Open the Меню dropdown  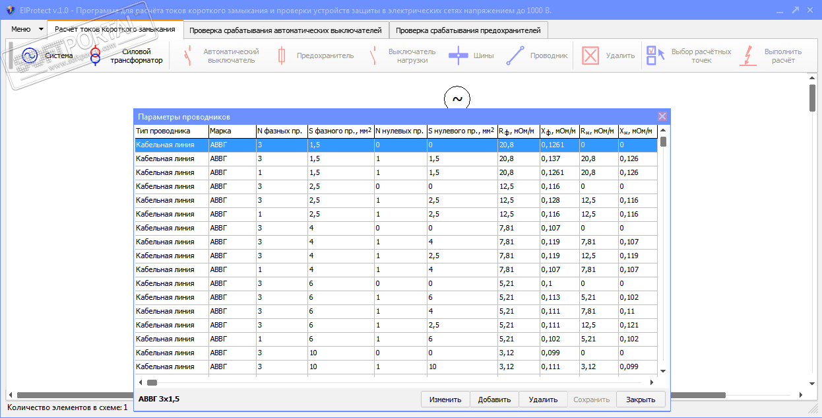pyautogui.click(x=26, y=29)
